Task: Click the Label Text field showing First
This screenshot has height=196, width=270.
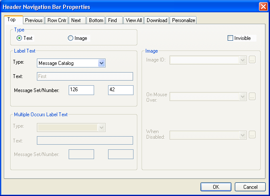Action: pos(85,76)
